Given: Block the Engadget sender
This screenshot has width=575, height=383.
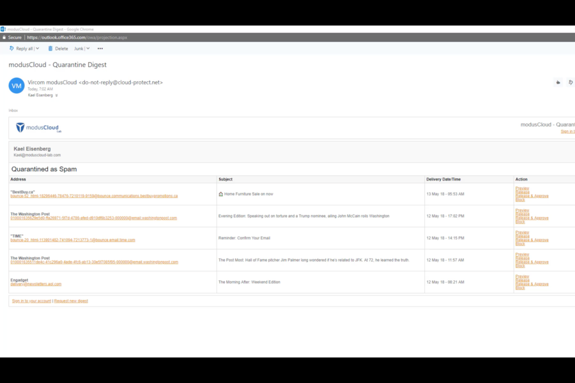Looking at the screenshot, I should 520,288.
